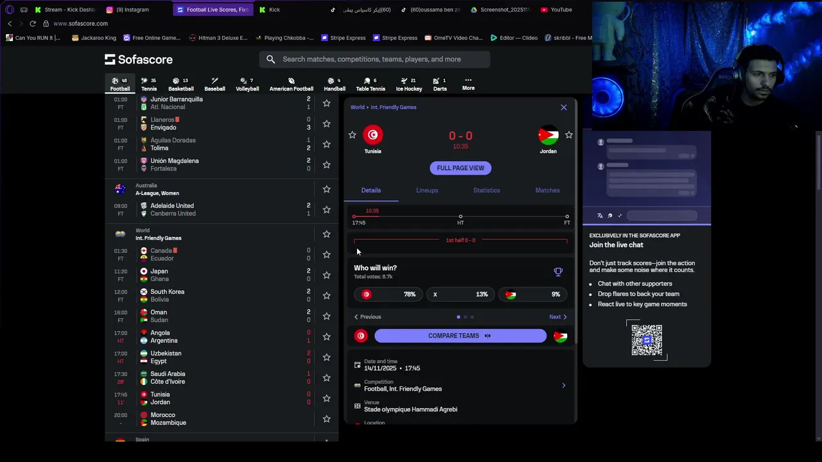Click the Tunisia team crest in panel header
The image size is (822, 462).
click(x=372, y=135)
